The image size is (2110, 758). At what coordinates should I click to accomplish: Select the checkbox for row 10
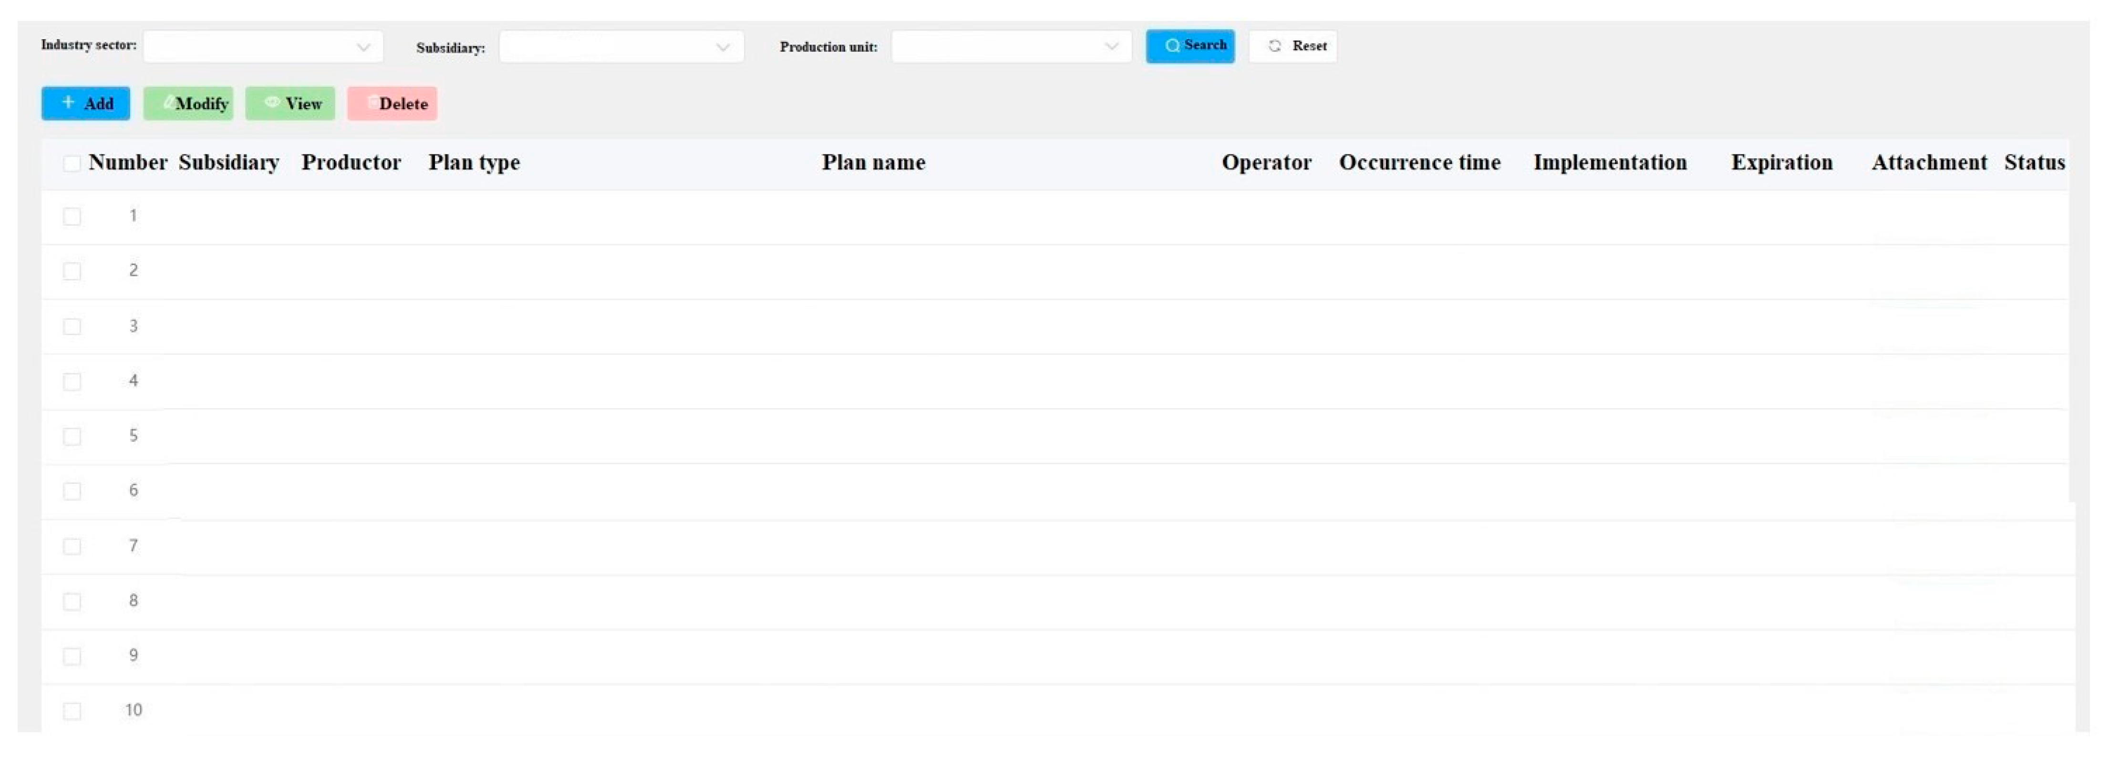point(72,710)
